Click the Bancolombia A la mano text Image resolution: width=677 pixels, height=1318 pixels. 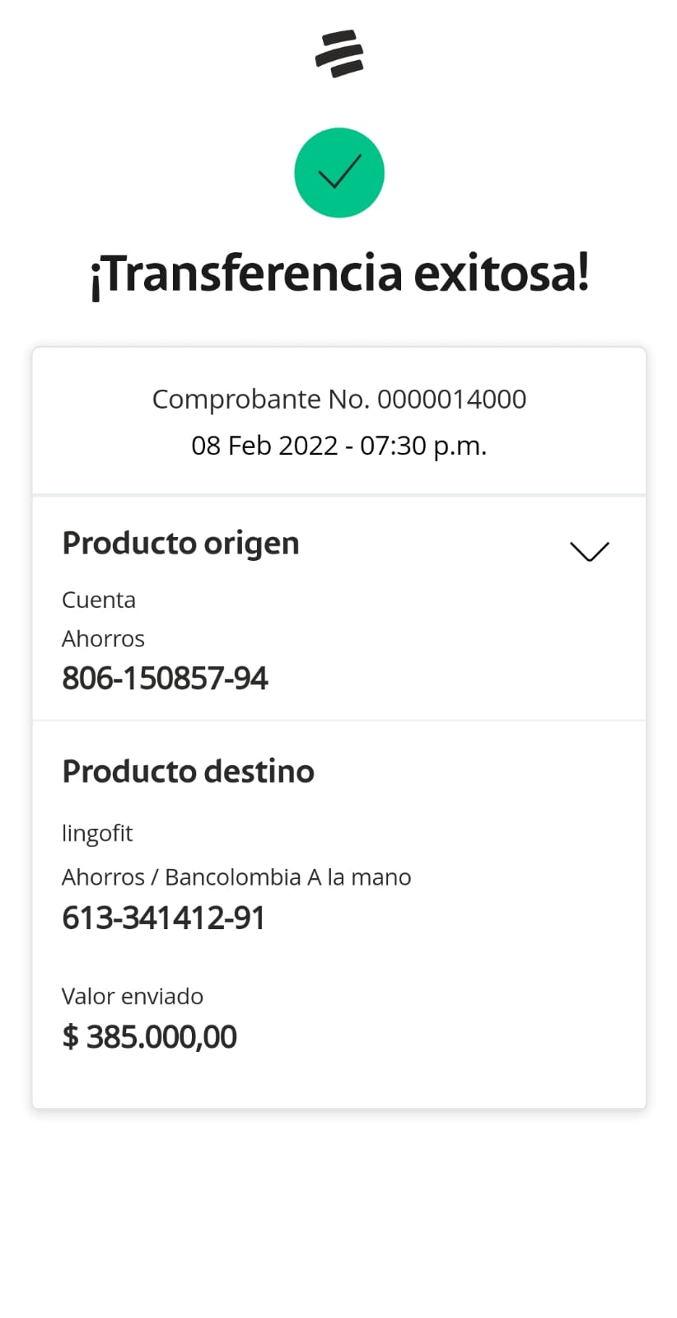click(x=287, y=877)
